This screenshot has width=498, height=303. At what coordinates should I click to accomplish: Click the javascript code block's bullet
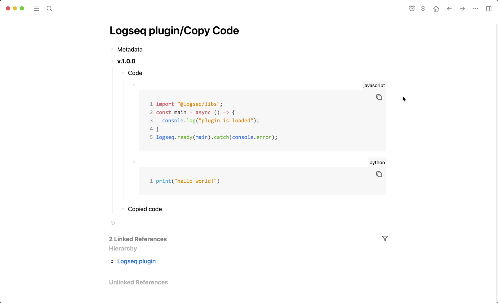point(134,84)
